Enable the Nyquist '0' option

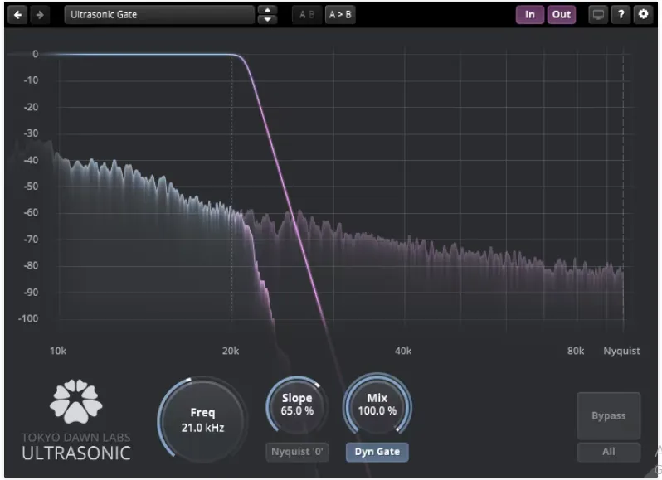pos(297,452)
